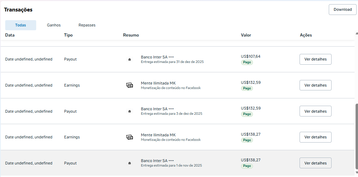Viewport: 358px width, 177px height.
Task: View details of US$107,64 payout
Action: point(315,59)
